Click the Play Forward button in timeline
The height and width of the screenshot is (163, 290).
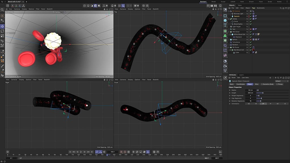point(81,152)
